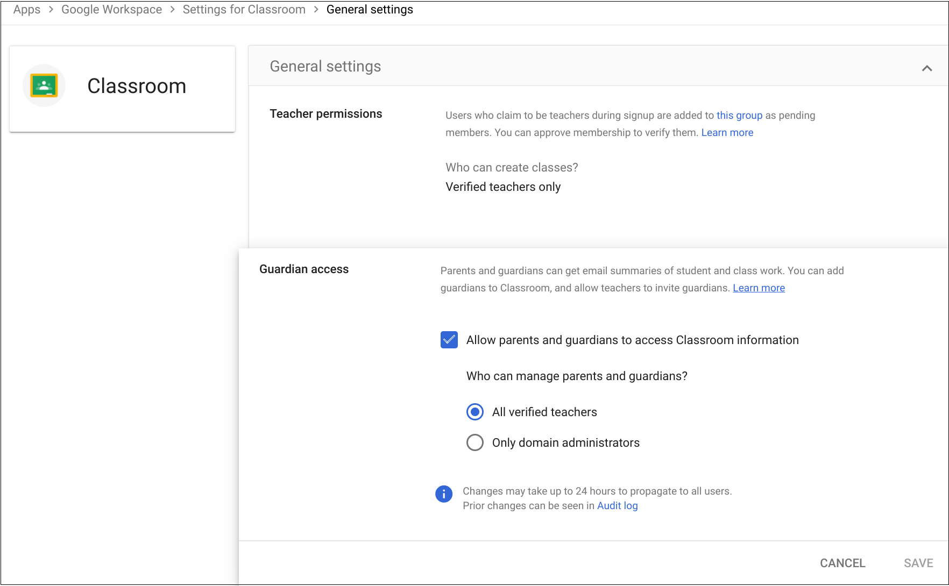Click the General settings panel header title
Image resolution: width=949 pixels, height=586 pixels.
point(325,66)
